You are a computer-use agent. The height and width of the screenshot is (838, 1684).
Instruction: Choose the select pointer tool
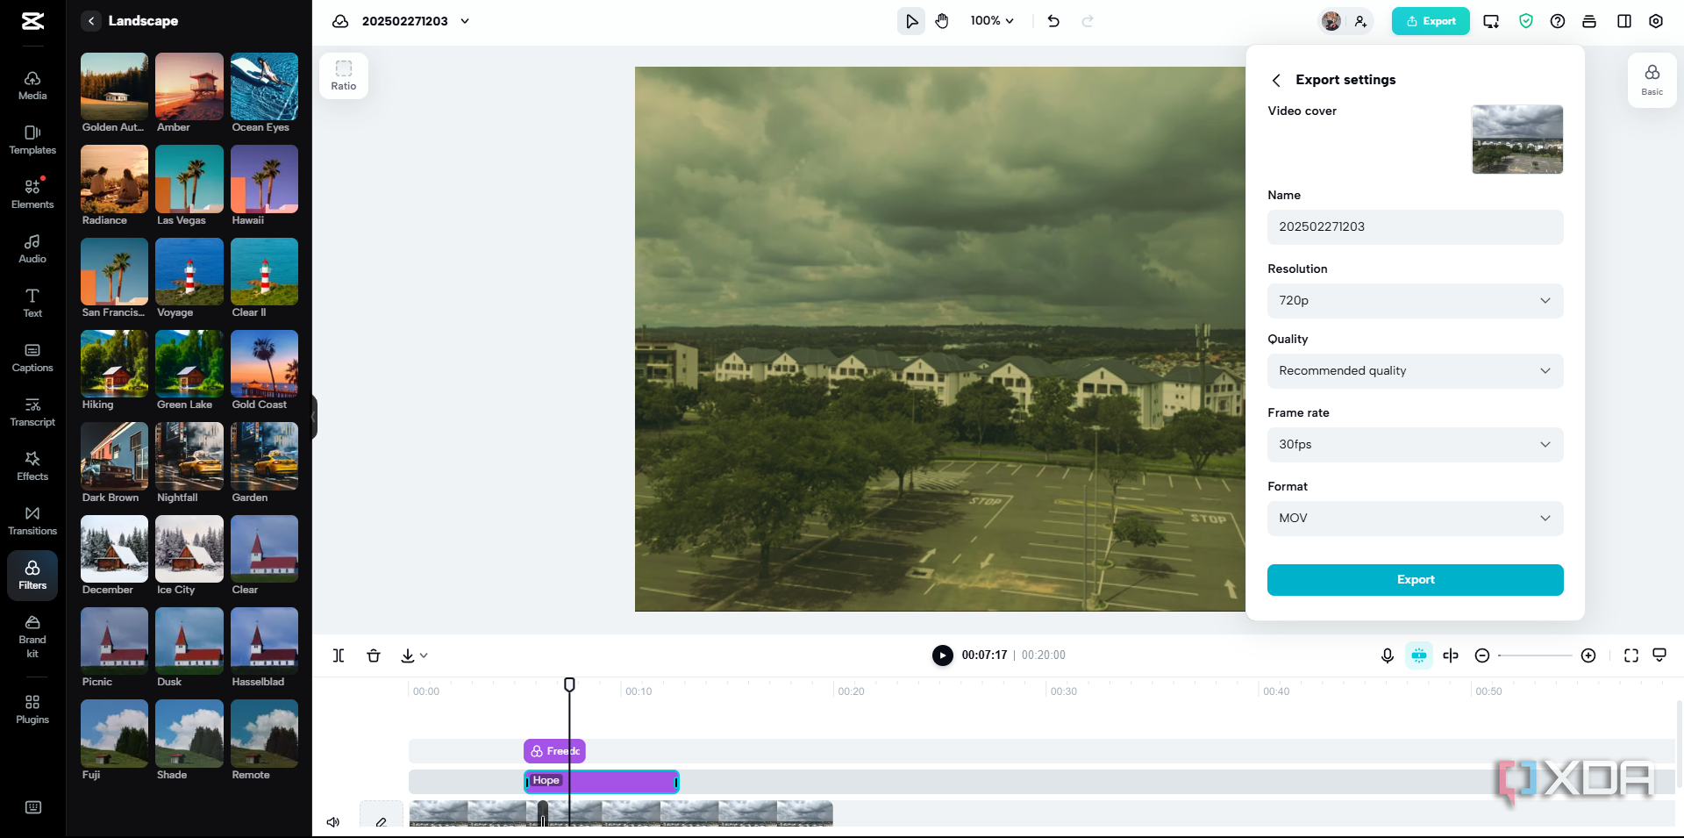(x=911, y=21)
